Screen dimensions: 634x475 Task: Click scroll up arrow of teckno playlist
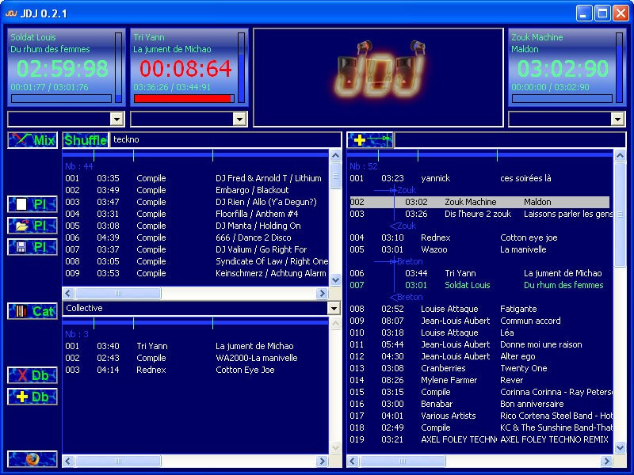pyautogui.click(x=335, y=155)
